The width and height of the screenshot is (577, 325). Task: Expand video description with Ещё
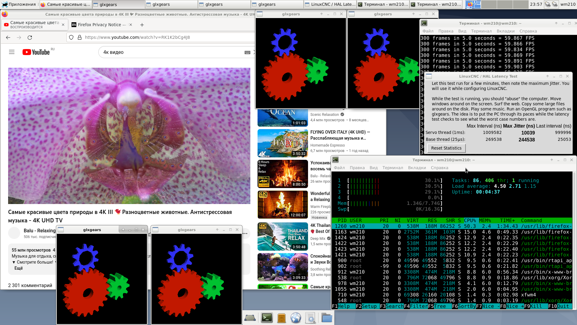(19, 268)
